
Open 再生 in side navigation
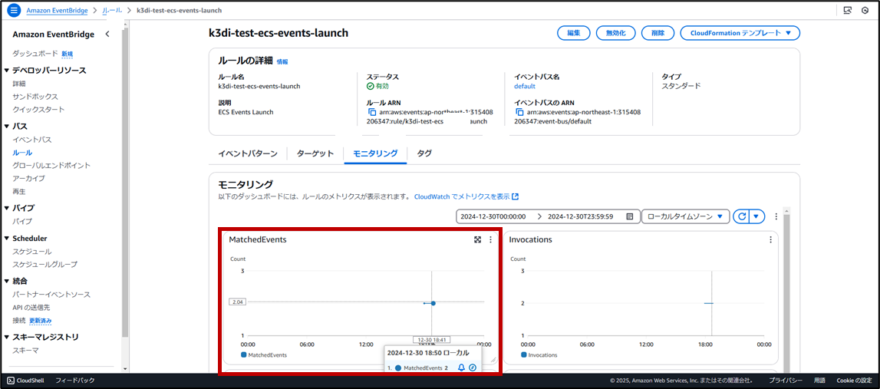pos(19,191)
